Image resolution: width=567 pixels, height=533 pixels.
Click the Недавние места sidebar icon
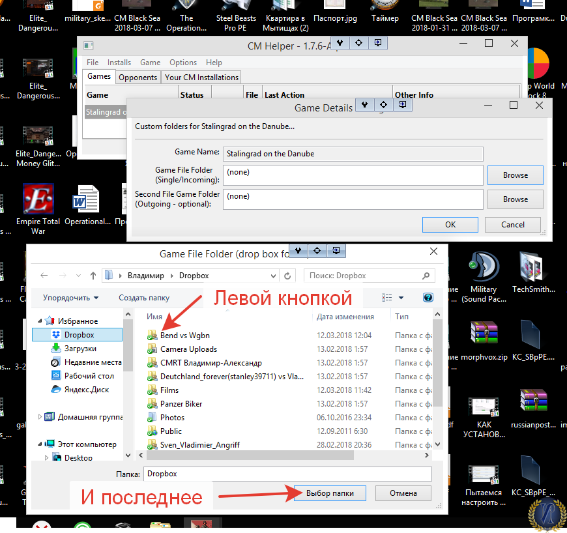55,362
